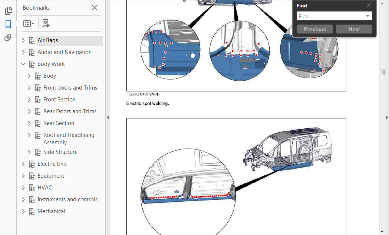The height and width of the screenshot is (235, 389).
Task: Click the bookmark icon beside Mechanical
Action: pyautogui.click(x=32, y=212)
